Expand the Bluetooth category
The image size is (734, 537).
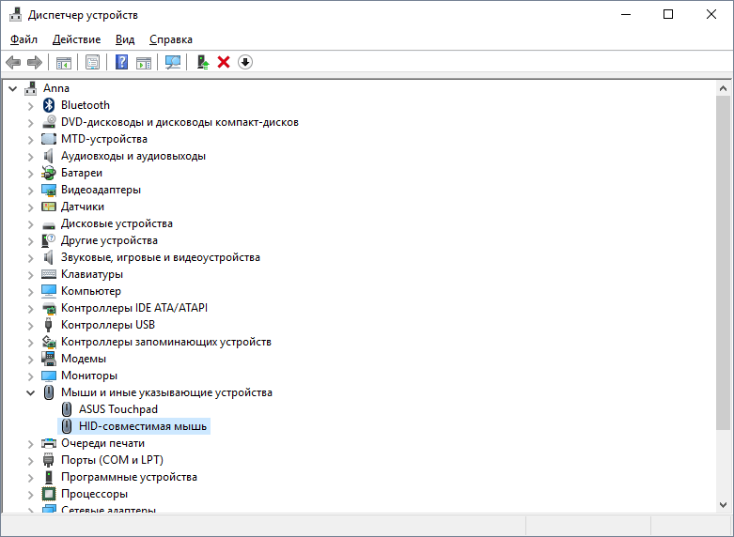(x=31, y=106)
